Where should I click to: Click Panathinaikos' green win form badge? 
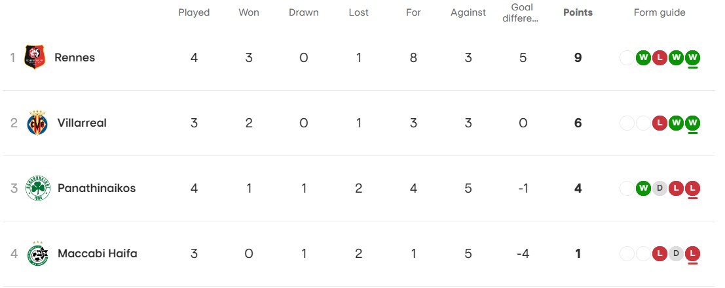(644, 188)
